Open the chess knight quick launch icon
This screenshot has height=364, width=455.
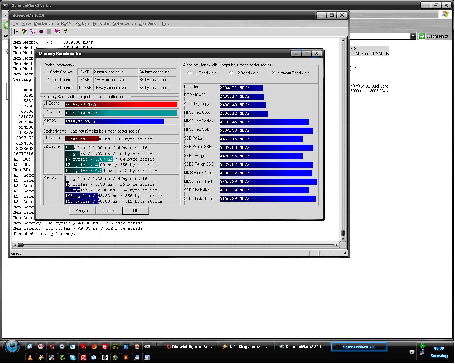105,358
